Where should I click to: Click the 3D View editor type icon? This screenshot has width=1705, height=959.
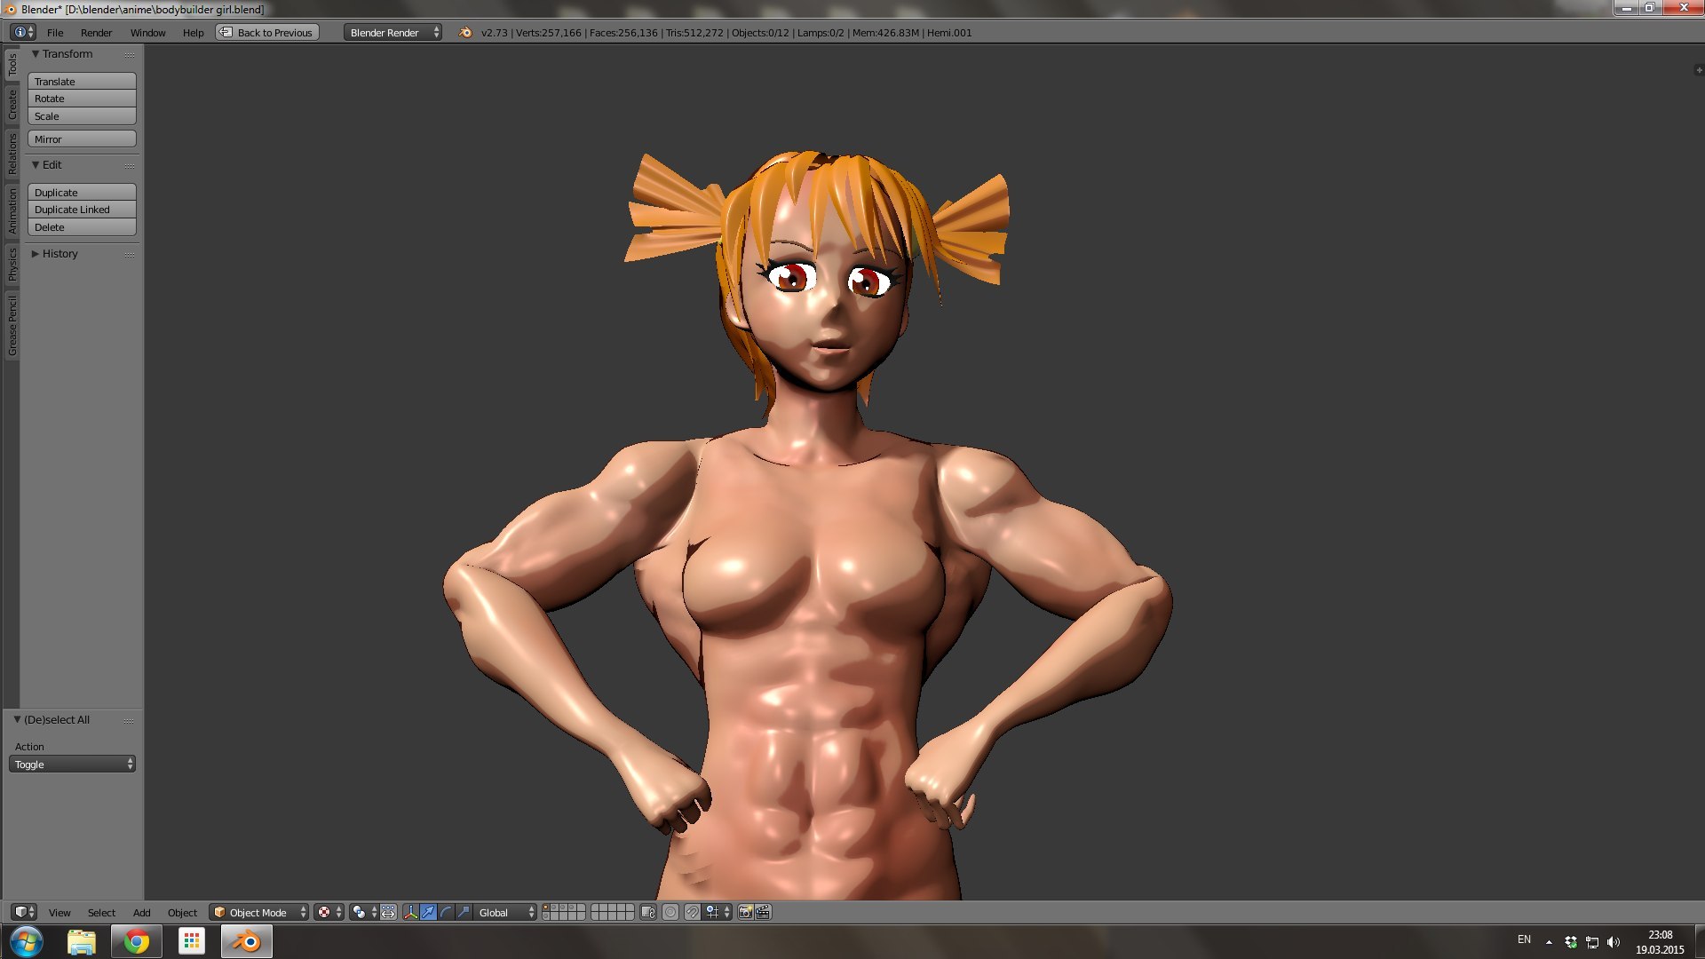coord(24,912)
